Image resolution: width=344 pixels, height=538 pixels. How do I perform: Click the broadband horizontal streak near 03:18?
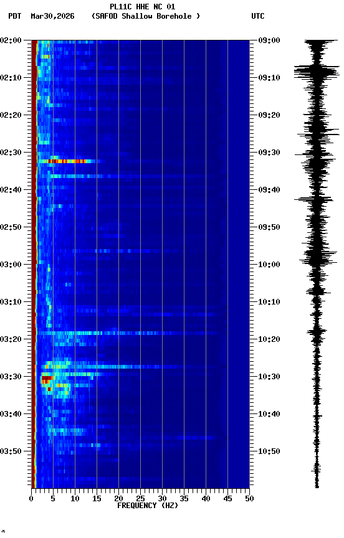127,333
